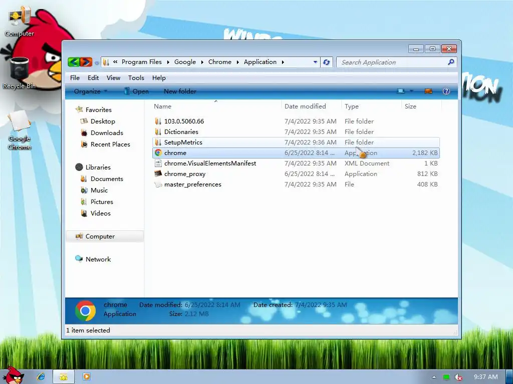Click the Explorer taskbar button
The height and width of the screenshot is (384, 513).
(64, 377)
